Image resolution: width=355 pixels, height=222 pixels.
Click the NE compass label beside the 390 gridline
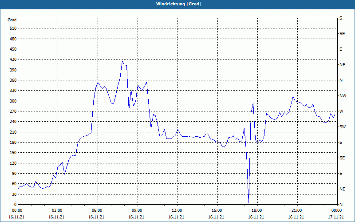tap(342, 65)
